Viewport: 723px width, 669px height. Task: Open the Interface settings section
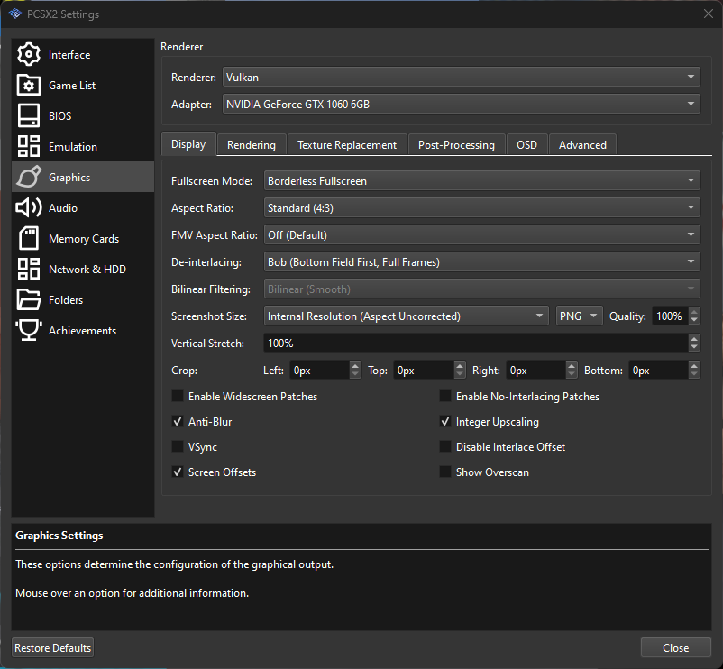coord(26,54)
